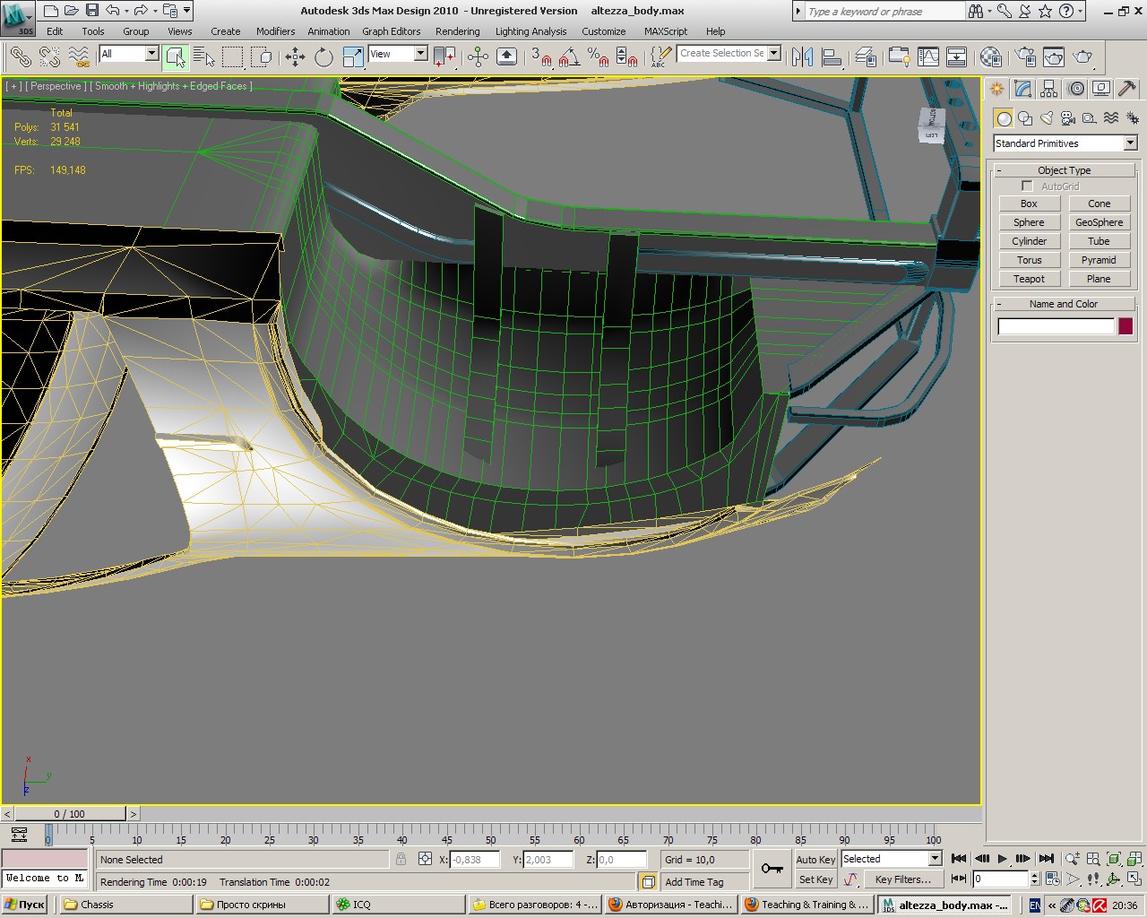Create a Teapot primitive button

(1029, 279)
